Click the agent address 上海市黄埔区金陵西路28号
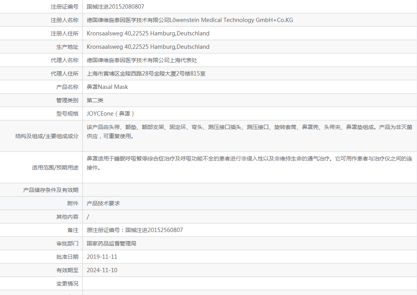 pos(146,74)
